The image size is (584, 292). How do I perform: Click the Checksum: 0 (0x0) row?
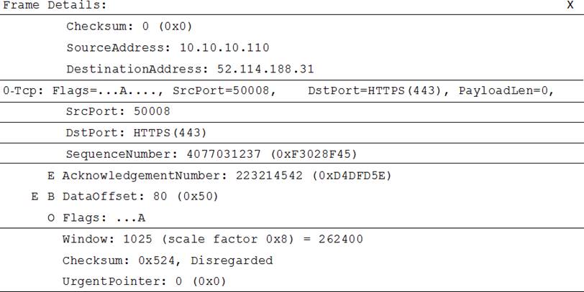[x=129, y=27]
